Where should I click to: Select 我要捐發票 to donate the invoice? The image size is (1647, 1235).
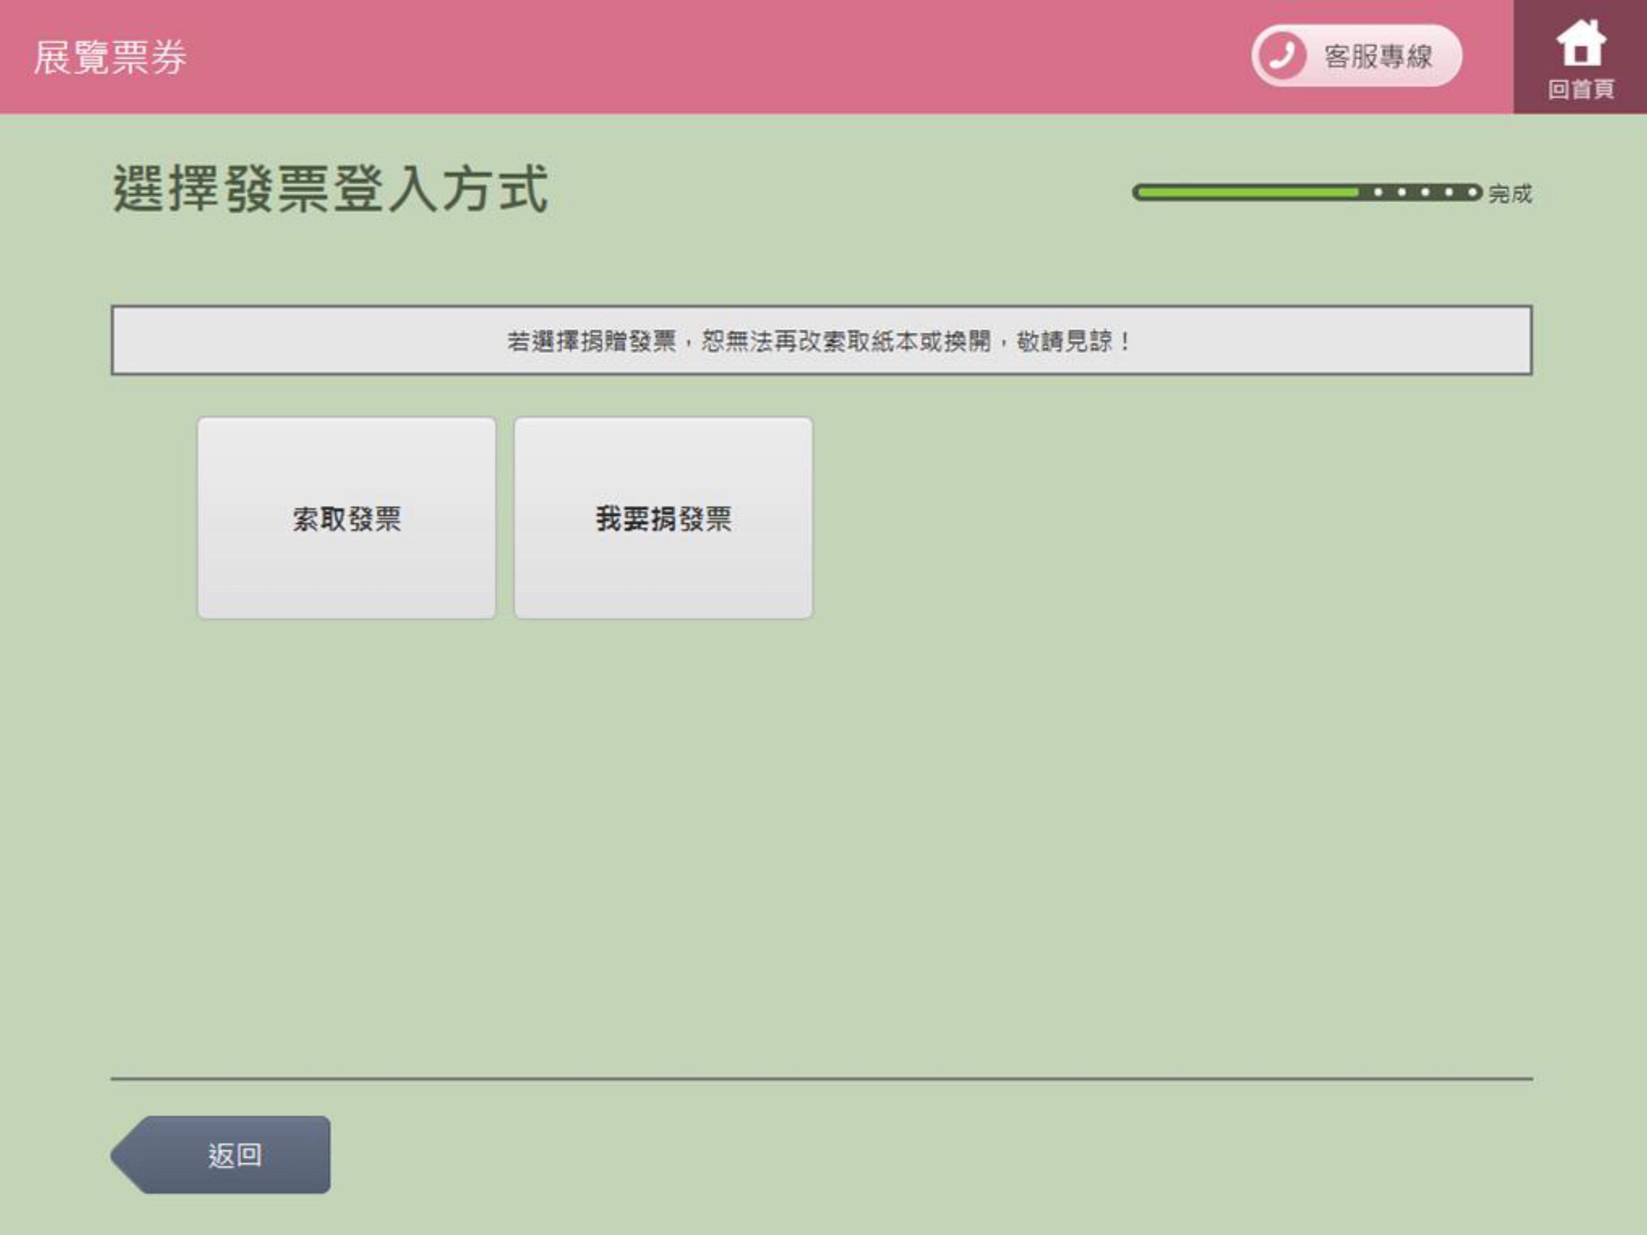pyautogui.click(x=663, y=518)
